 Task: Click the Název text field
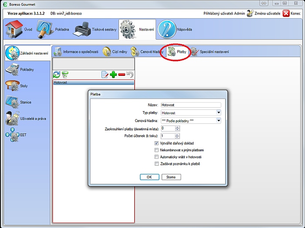click(x=191, y=105)
